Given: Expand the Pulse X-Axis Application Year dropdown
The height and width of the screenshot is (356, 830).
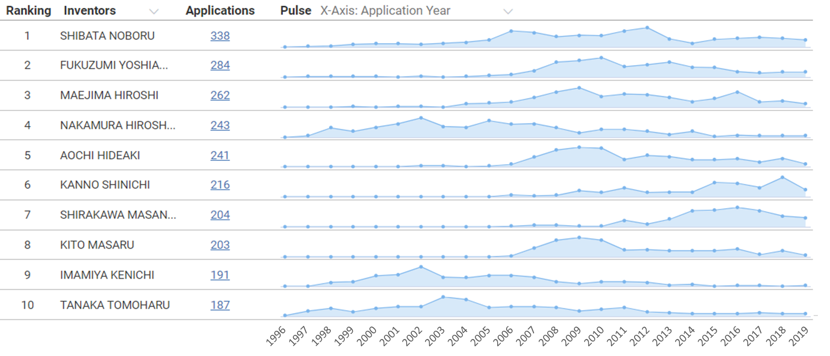Looking at the screenshot, I should (508, 11).
